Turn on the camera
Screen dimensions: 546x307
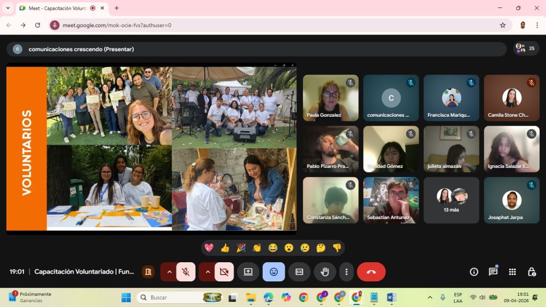click(224, 272)
